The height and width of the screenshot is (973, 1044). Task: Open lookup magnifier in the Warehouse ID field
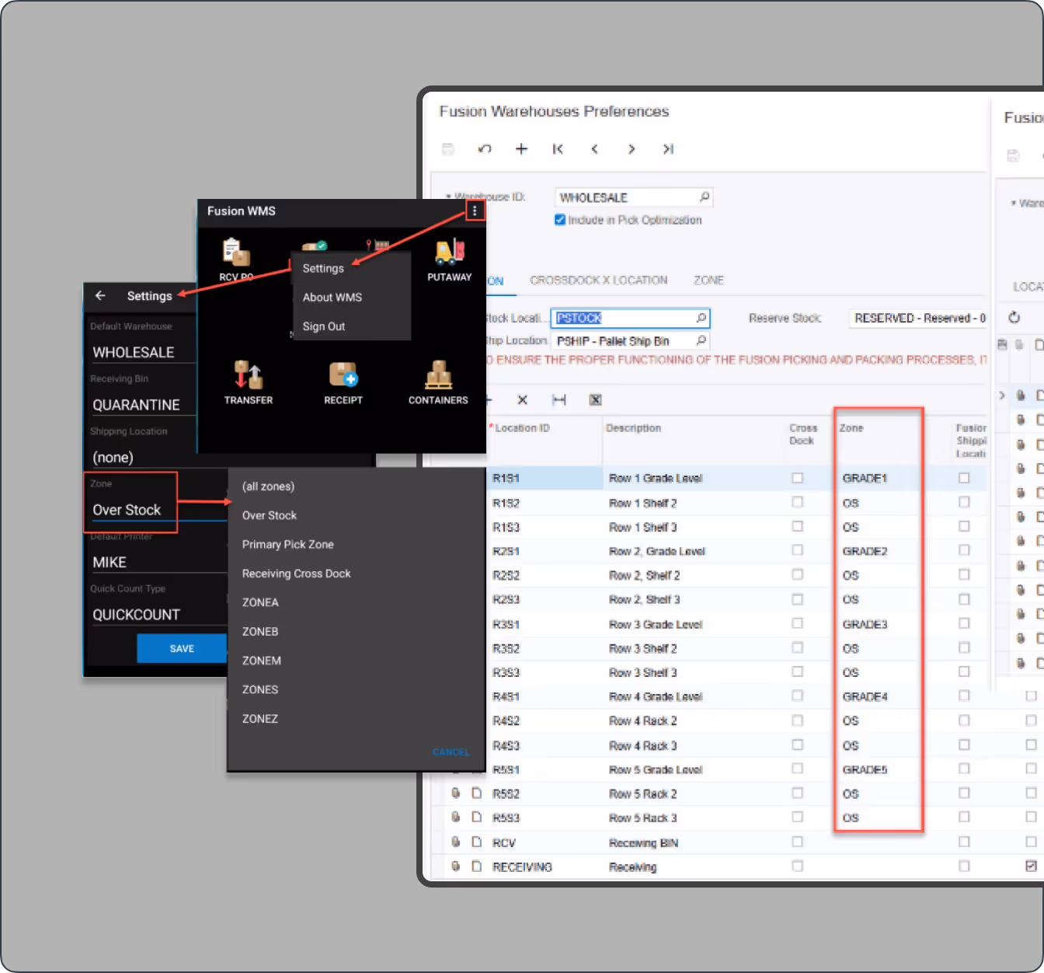click(x=705, y=197)
